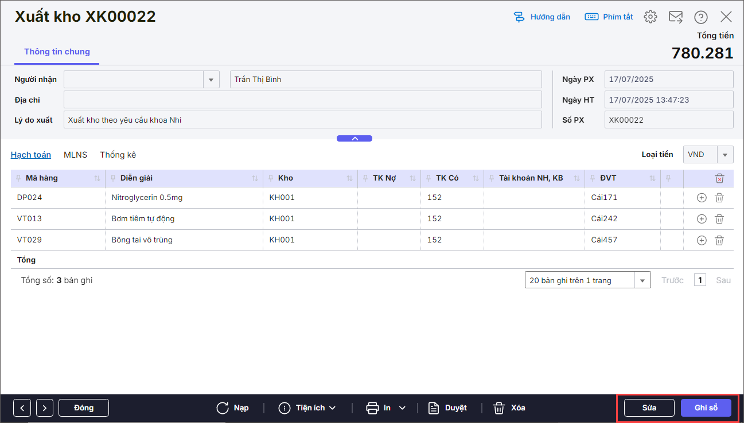
Task: Click the Ghi sổ button
Action: pyautogui.click(x=706, y=408)
